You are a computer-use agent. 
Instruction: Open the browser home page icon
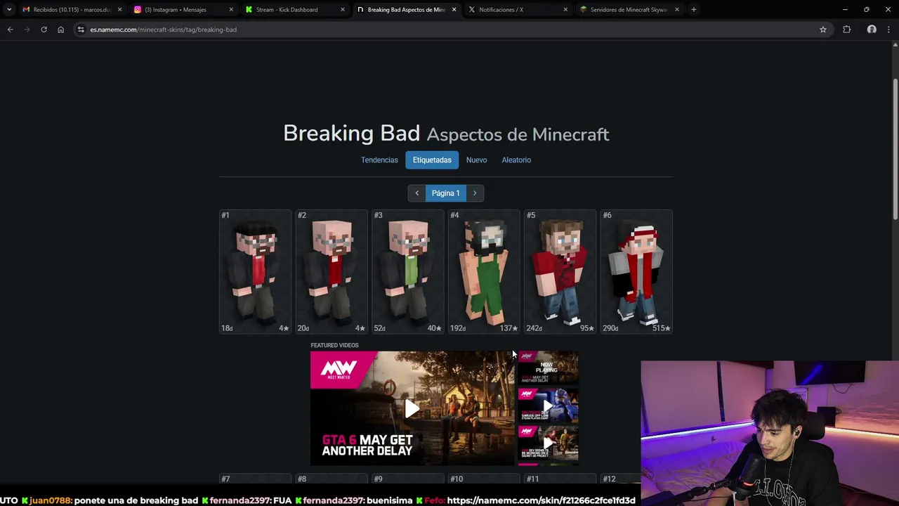tap(60, 30)
